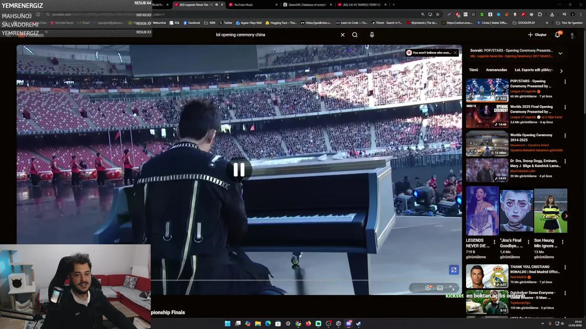Open the Quicksilver Saves Everyone video thumbnail
The height and width of the screenshot is (329, 586).
point(487,302)
